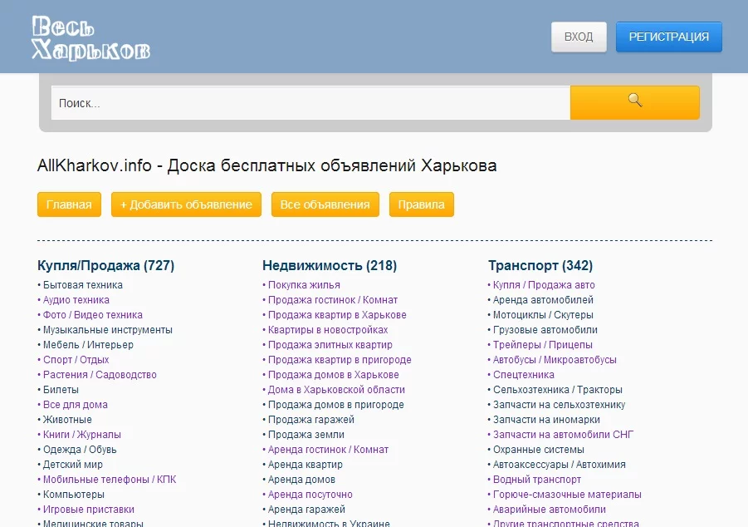
Task: Open Автоаксессуары / Автохимия link
Action: tap(559, 465)
